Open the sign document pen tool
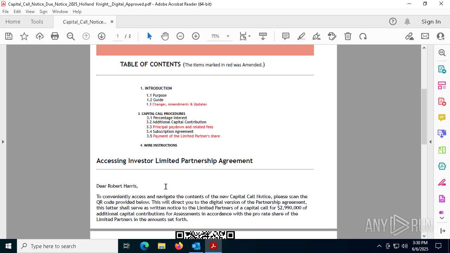 pyautogui.click(x=316, y=36)
